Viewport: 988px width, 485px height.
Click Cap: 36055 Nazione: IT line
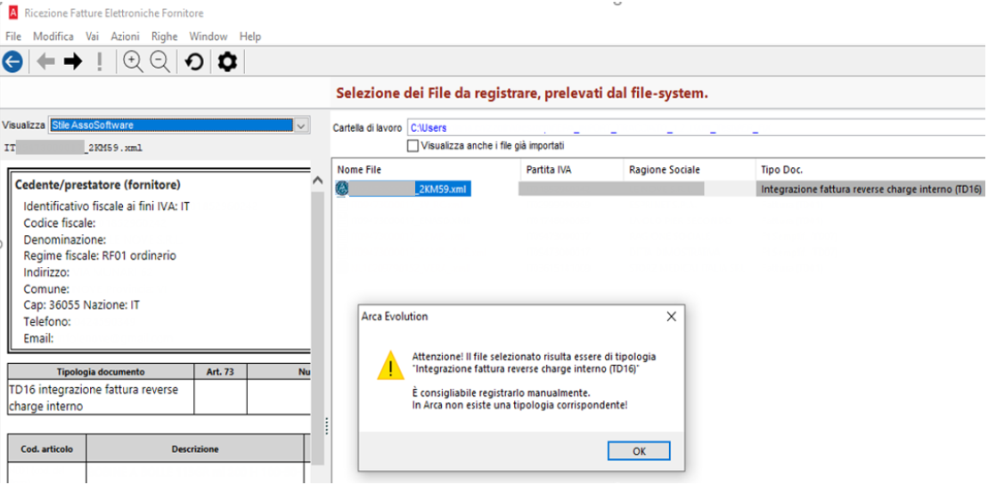tap(81, 305)
